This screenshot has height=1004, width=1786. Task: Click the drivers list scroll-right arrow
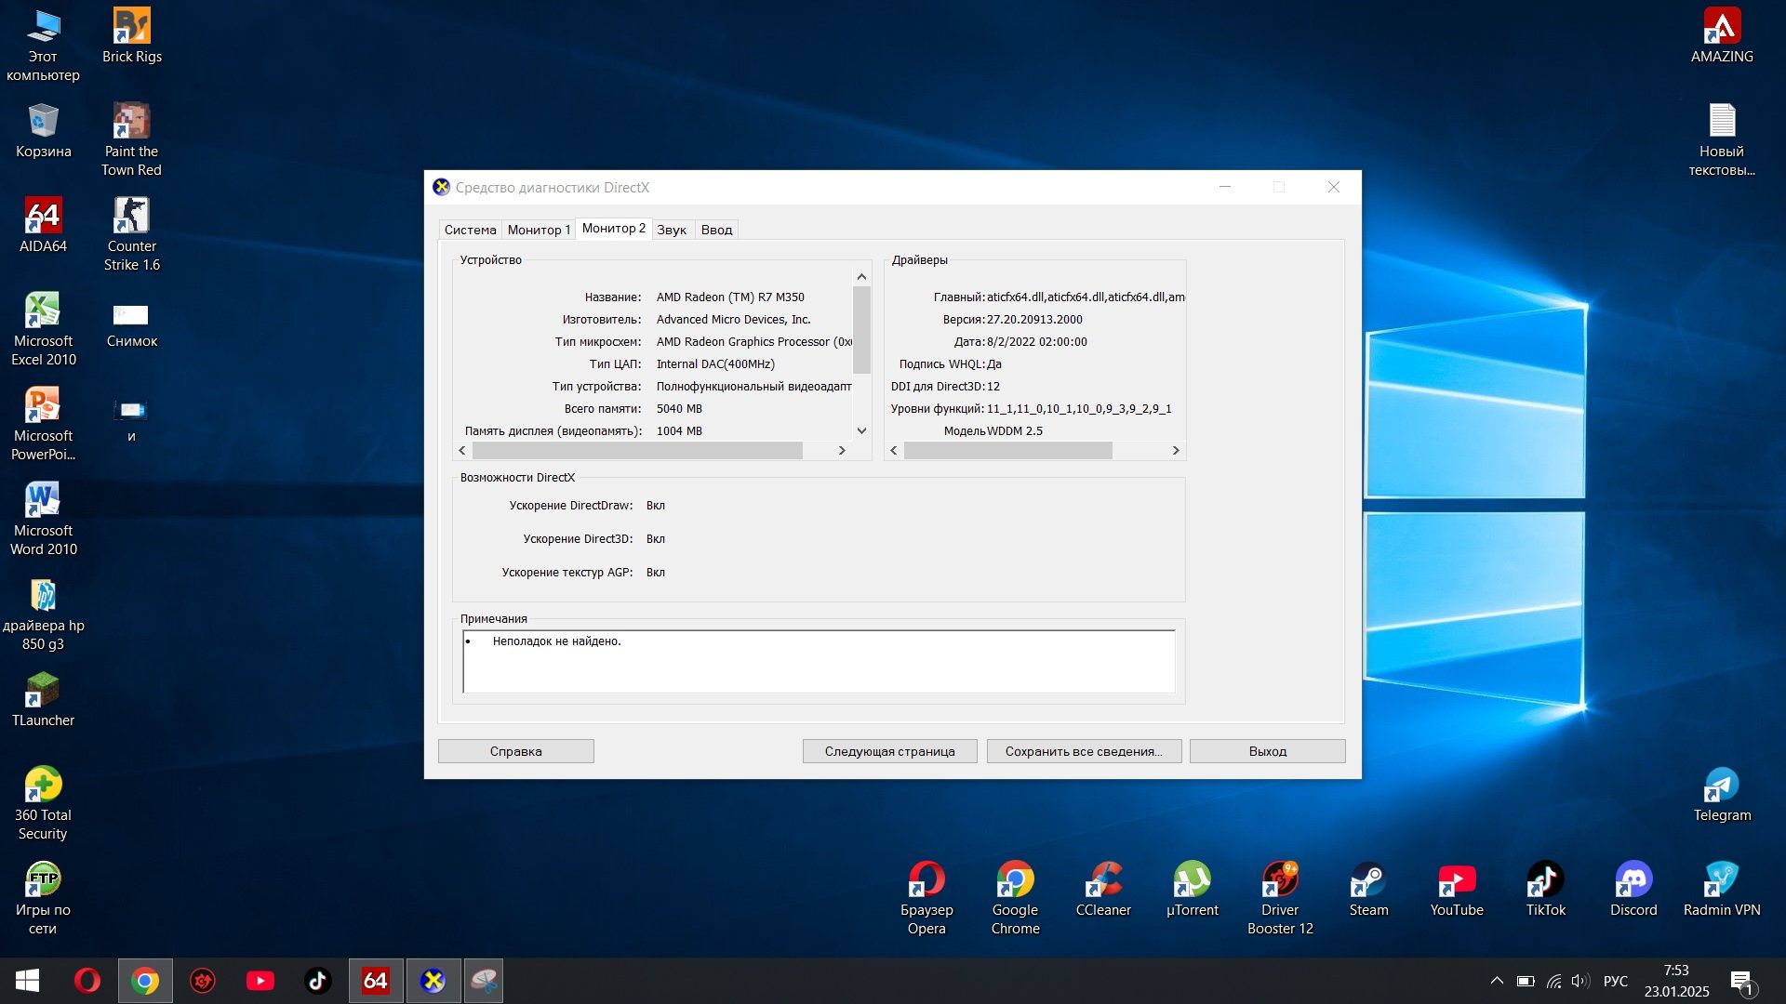(x=1176, y=450)
